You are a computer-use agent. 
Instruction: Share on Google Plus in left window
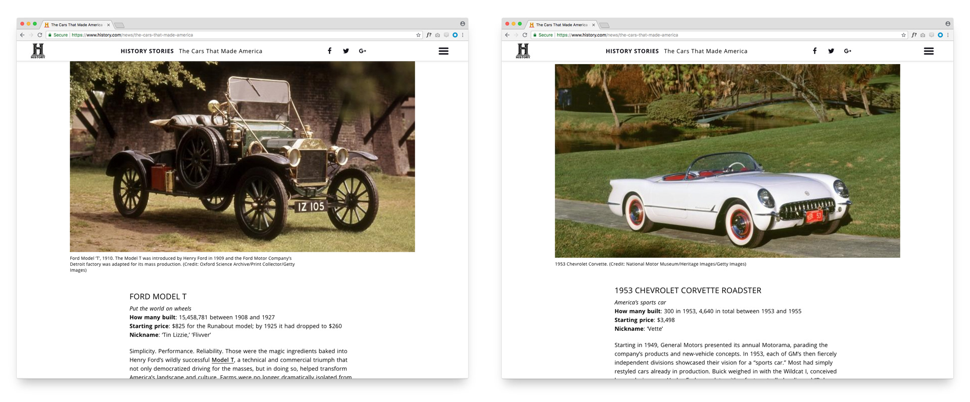tap(362, 51)
